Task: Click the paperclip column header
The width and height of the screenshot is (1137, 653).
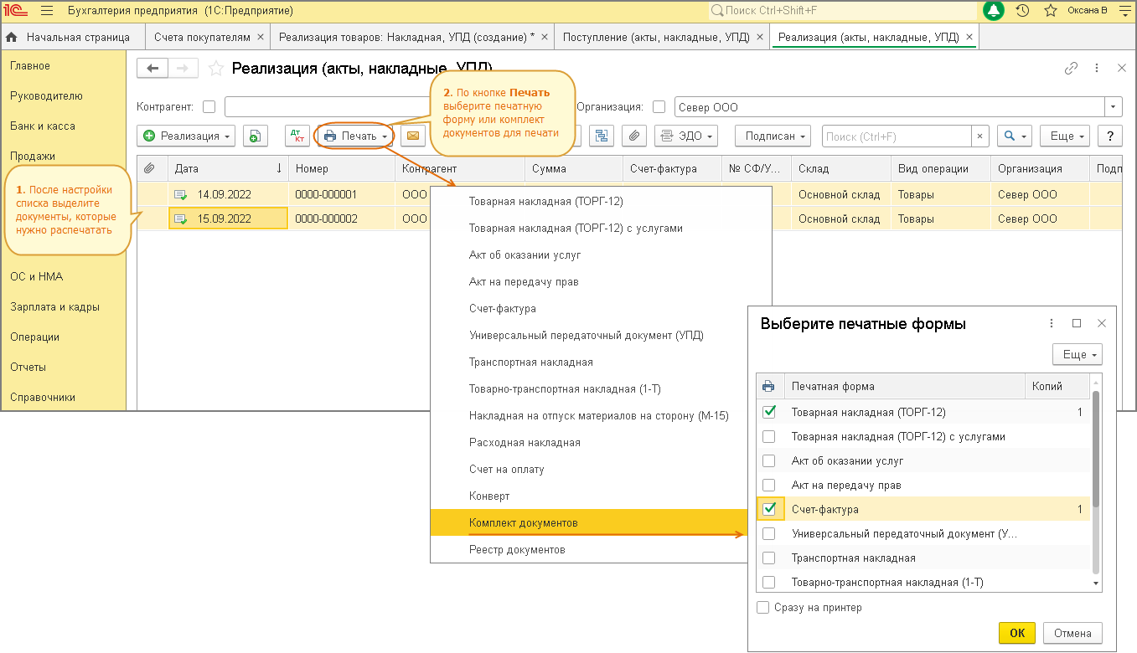Action: (x=150, y=168)
